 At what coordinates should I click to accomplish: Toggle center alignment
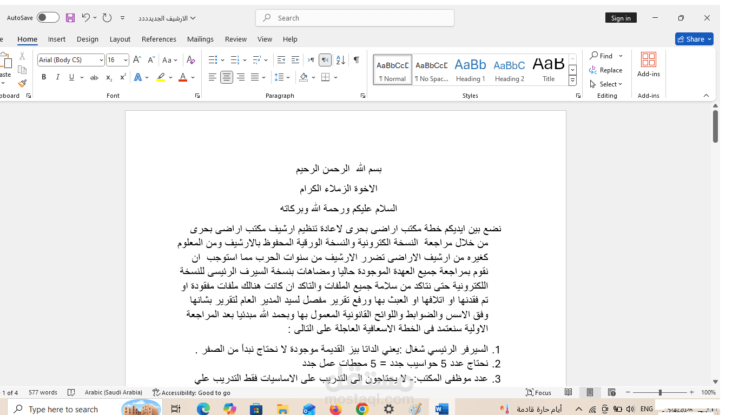coord(227,77)
